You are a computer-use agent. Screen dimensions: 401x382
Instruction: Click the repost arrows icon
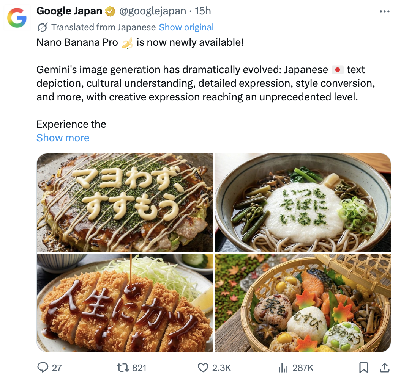coord(122,367)
